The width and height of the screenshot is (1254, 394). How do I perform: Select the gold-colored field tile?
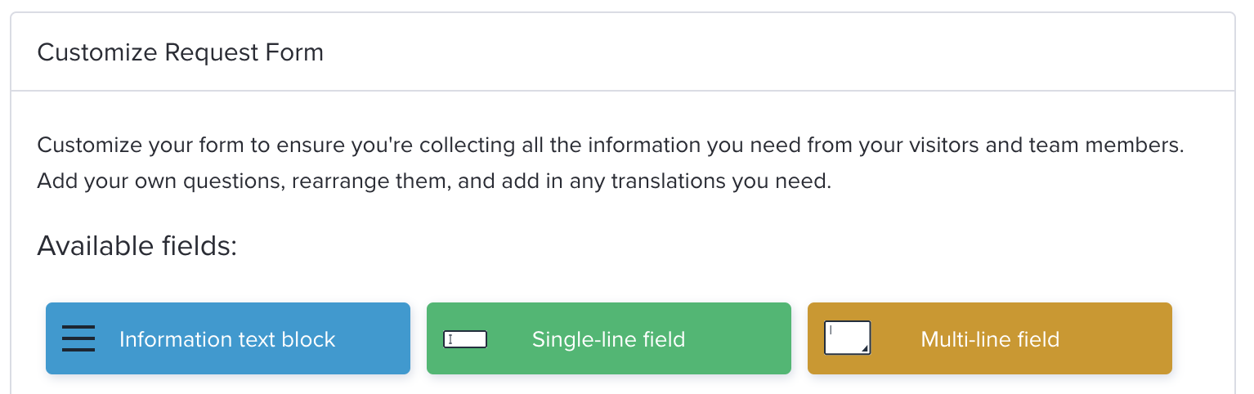tap(990, 338)
